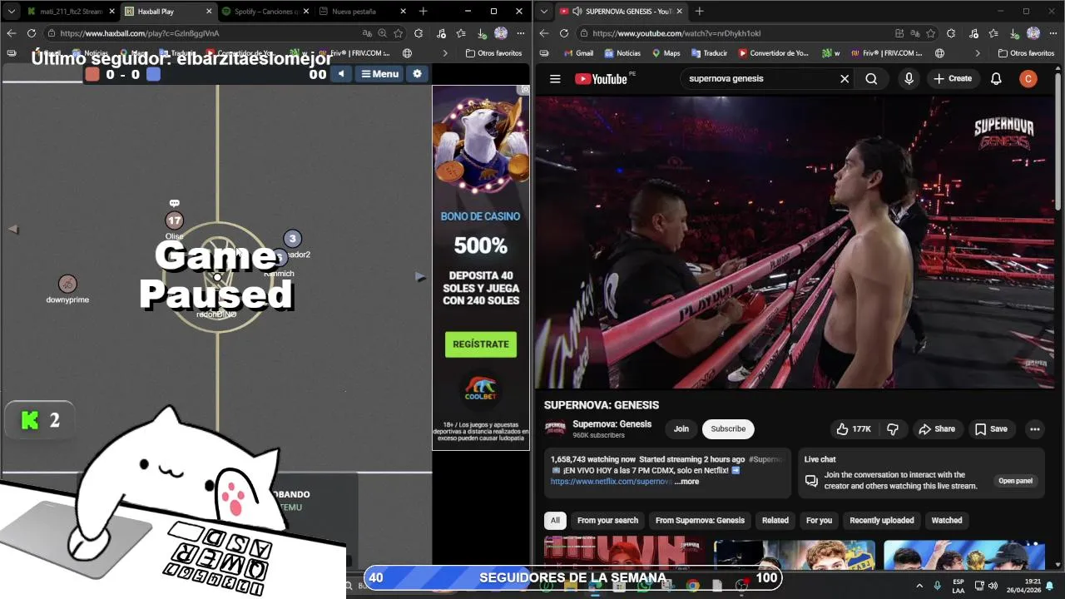Open downloads icon in YouTube window toolbar
The image size is (1065, 599).
pos(1013,33)
